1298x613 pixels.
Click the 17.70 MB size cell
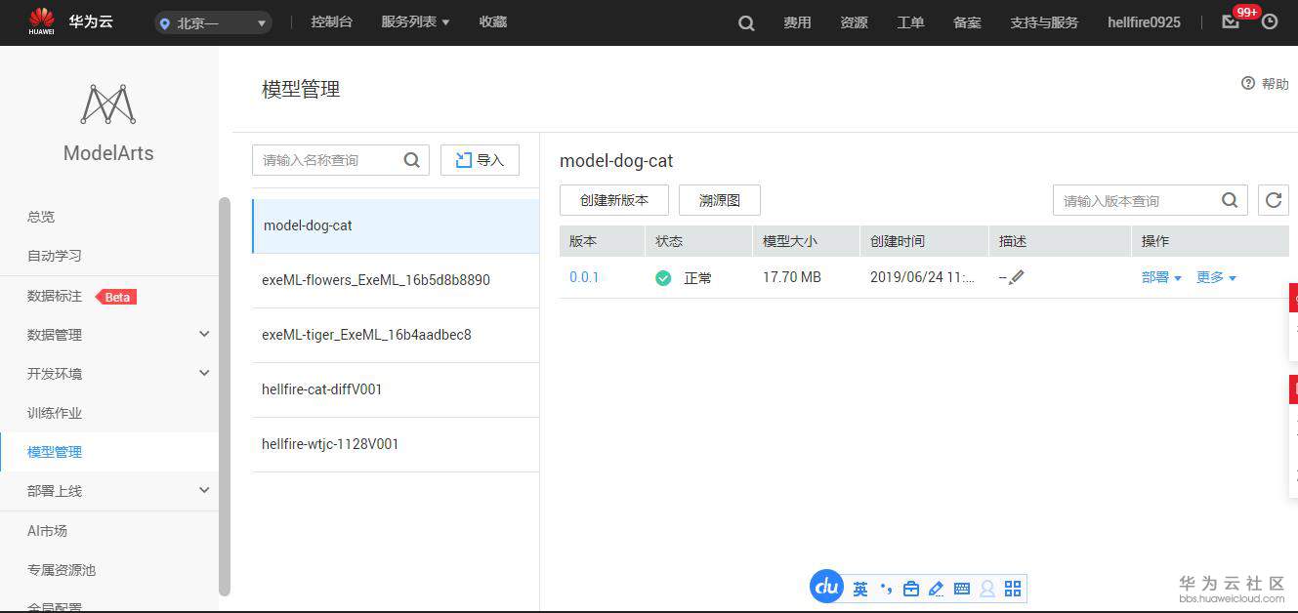coord(792,277)
